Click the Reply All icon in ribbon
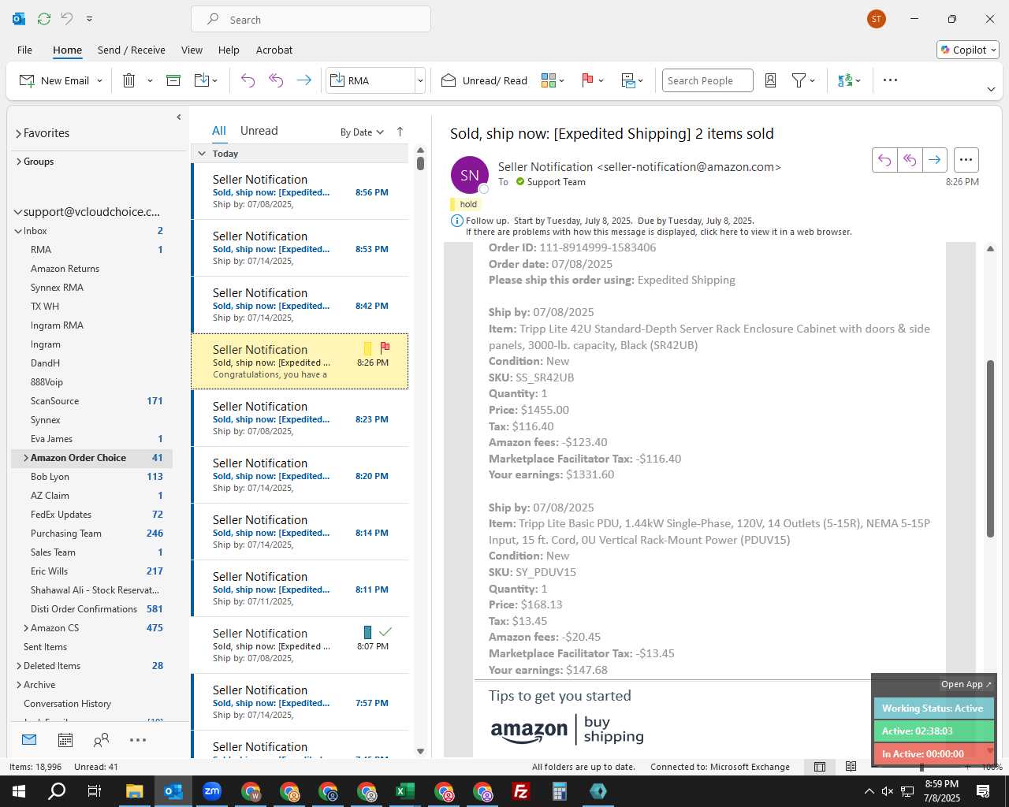This screenshot has width=1009, height=807. coord(276,80)
